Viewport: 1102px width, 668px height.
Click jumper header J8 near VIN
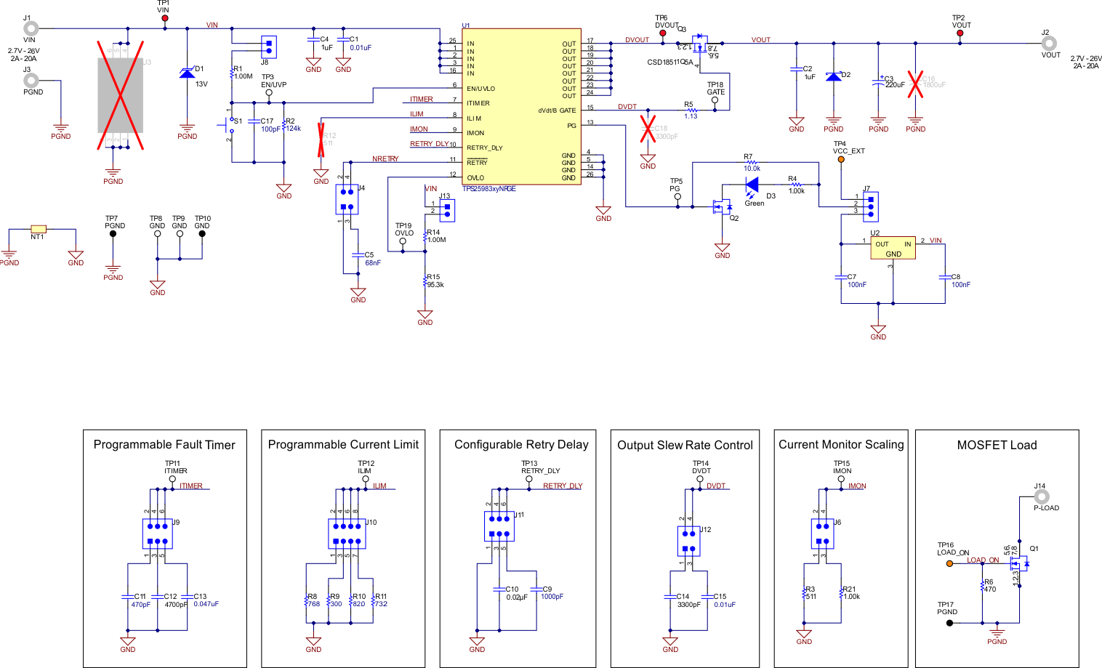269,46
